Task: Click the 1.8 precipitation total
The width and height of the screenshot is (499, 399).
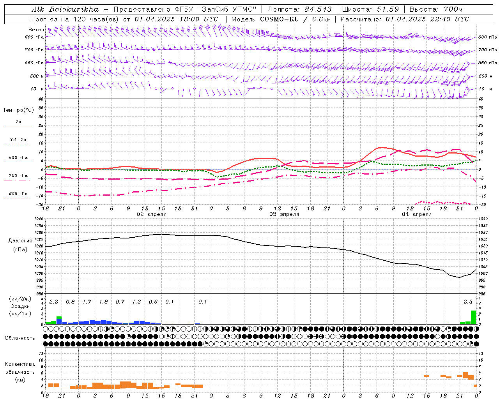Action: pyautogui.click(x=103, y=302)
